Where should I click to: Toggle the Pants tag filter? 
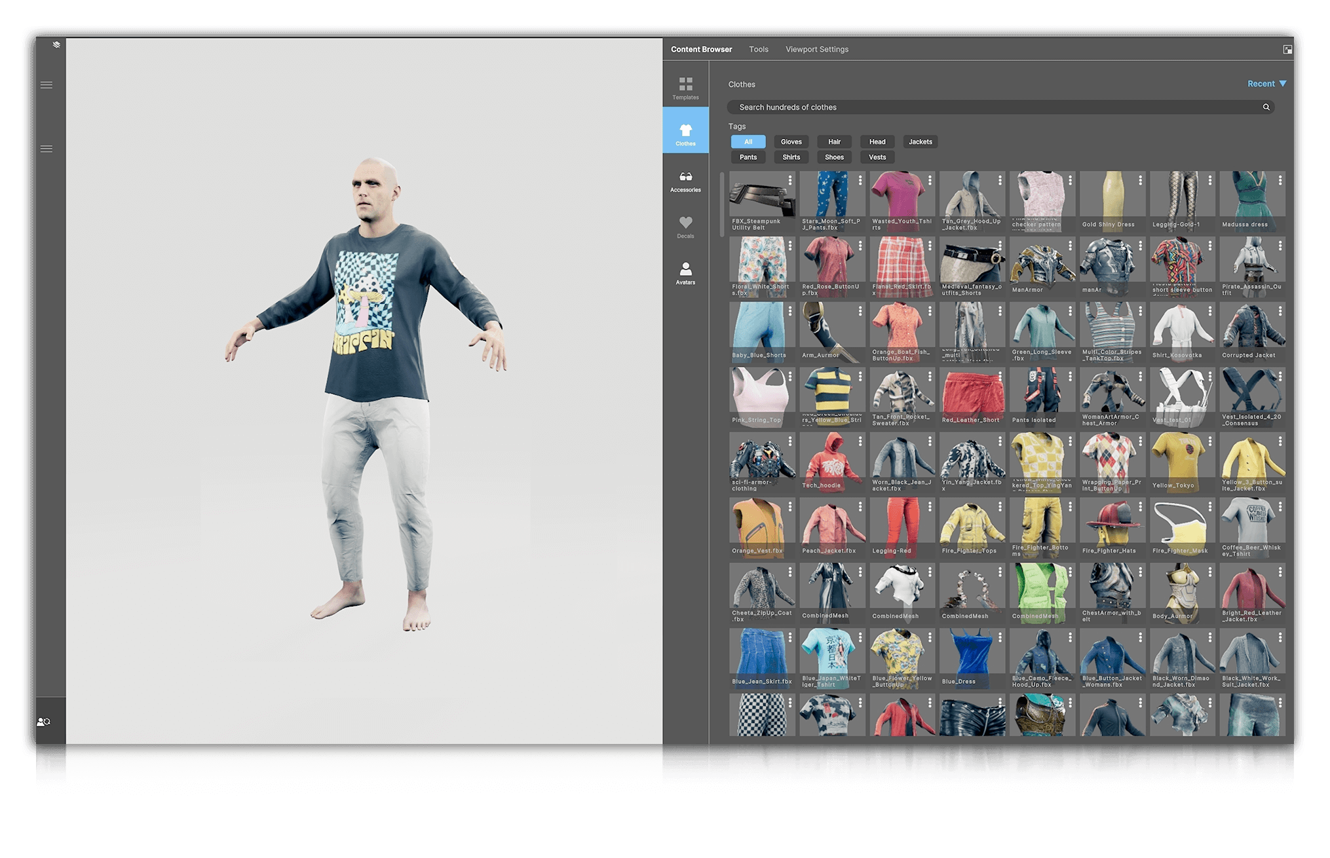[x=748, y=157]
